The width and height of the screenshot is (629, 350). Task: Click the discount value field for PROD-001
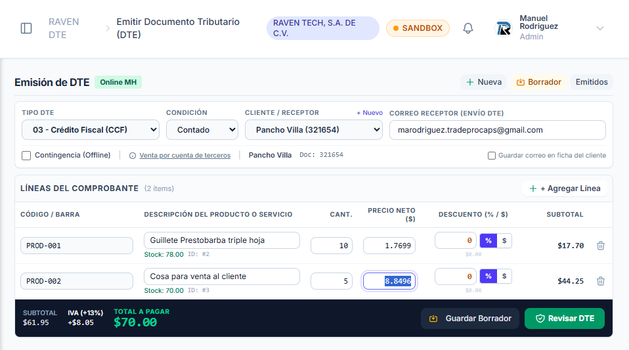(x=455, y=240)
